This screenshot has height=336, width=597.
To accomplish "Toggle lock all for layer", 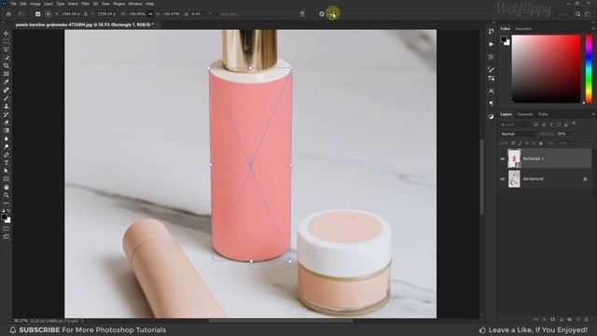I will pos(541,143).
